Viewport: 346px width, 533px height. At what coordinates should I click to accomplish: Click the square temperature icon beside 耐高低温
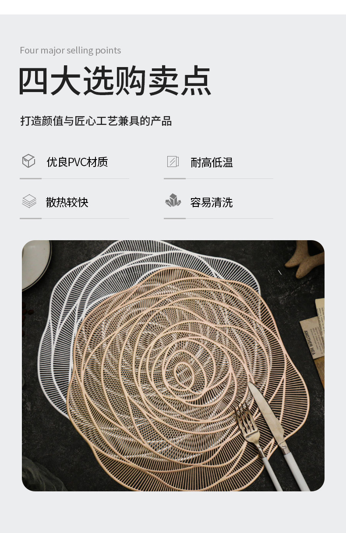click(173, 161)
